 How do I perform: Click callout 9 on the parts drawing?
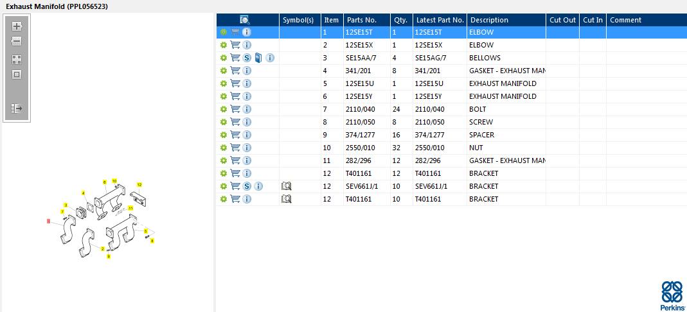[x=109, y=256]
